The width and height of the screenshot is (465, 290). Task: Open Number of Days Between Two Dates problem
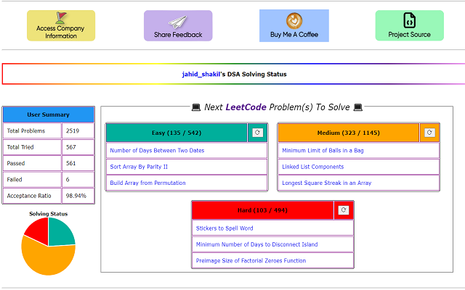[x=157, y=150]
